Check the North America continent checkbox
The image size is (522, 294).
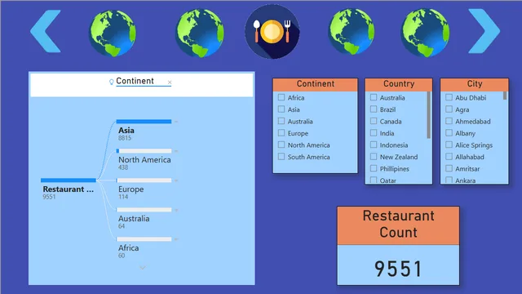(x=281, y=145)
